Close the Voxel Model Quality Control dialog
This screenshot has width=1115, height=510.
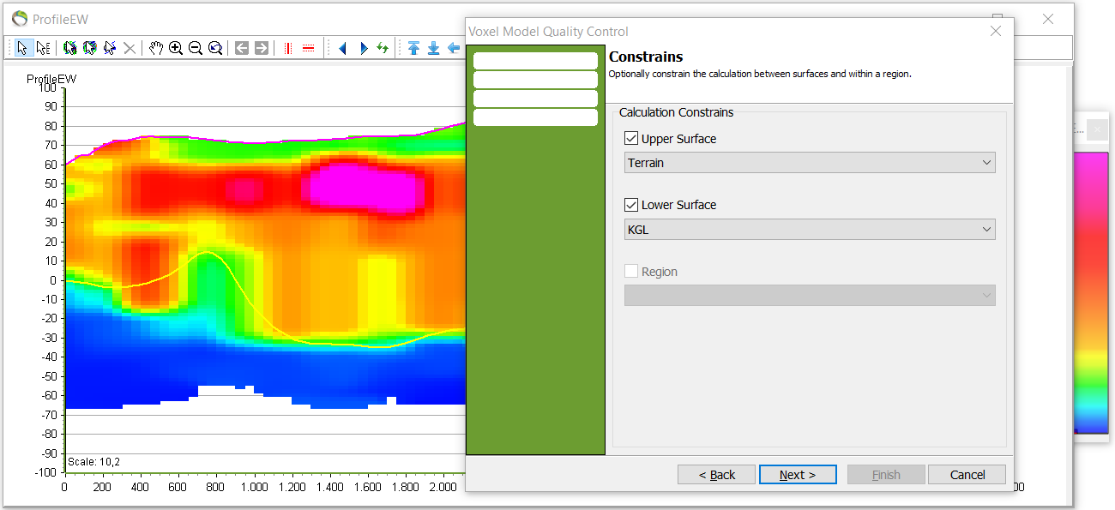pyautogui.click(x=996, y=31)
